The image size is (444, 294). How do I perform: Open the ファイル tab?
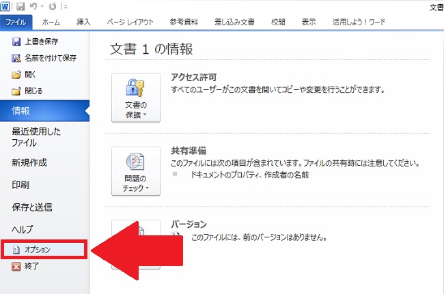[16, 22]
